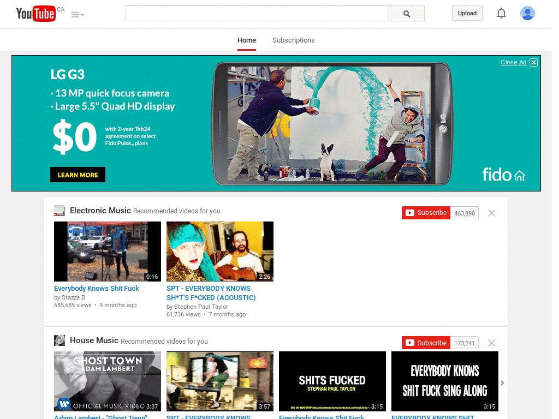Viewport: 559px width, 419px height.
Task: Dismiss the House Music recommendation section
Action: coord(491,343)
